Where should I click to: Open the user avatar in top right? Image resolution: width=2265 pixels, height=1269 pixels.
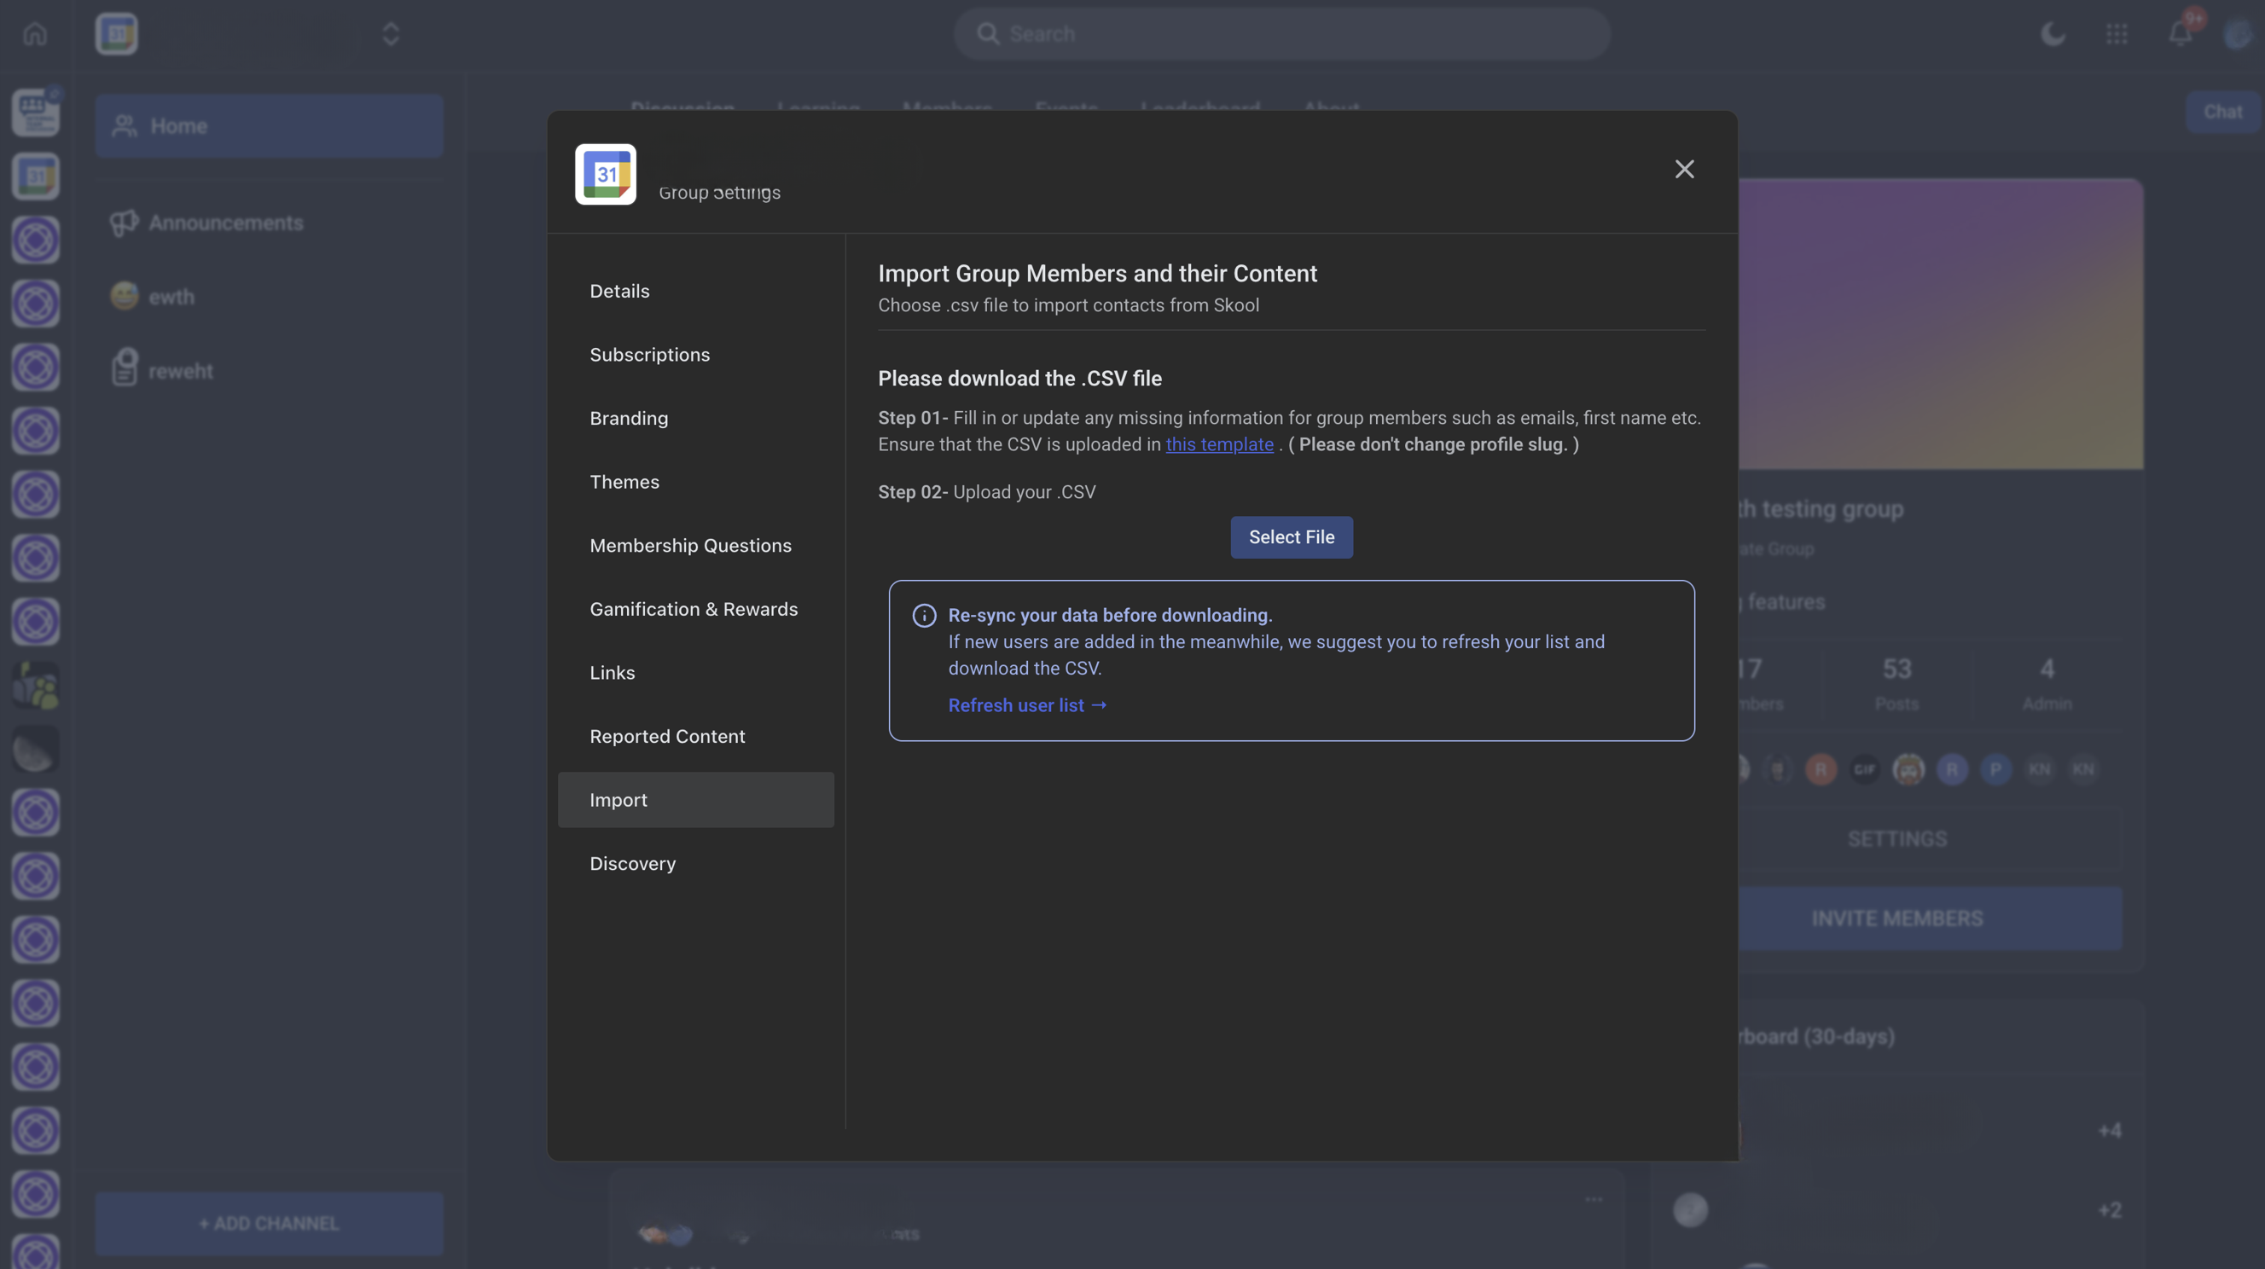point(2237,34)
